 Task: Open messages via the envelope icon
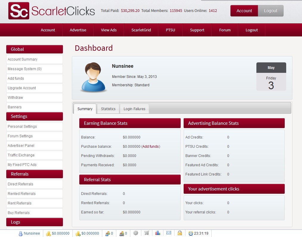click(x=169, y=233)
